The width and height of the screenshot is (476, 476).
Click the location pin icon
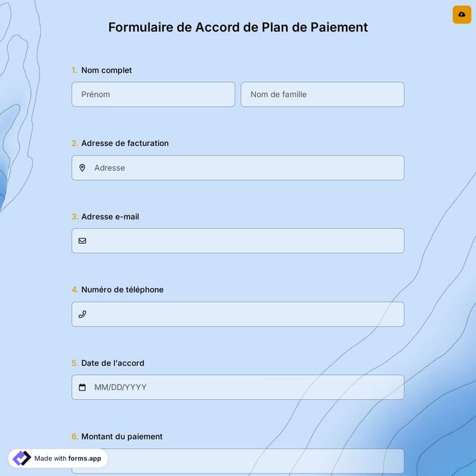point(83,168)
